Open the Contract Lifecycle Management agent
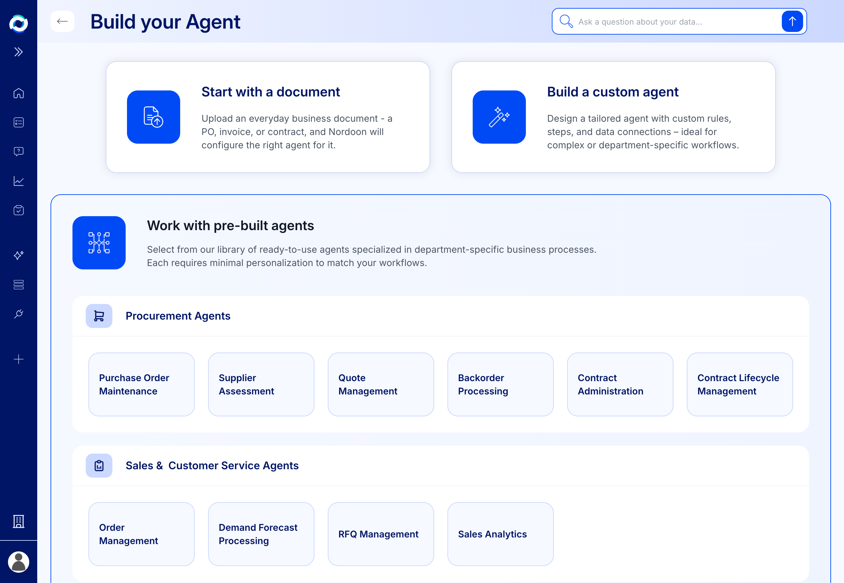This screenshot has height=583, width=844. pyautogui.click(x=740, y=384)
